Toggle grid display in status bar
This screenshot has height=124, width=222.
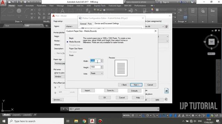[133, 115]
